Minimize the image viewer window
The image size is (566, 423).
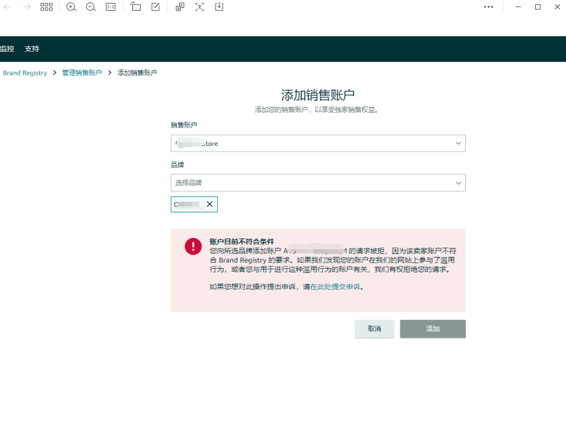coord(519,7)
